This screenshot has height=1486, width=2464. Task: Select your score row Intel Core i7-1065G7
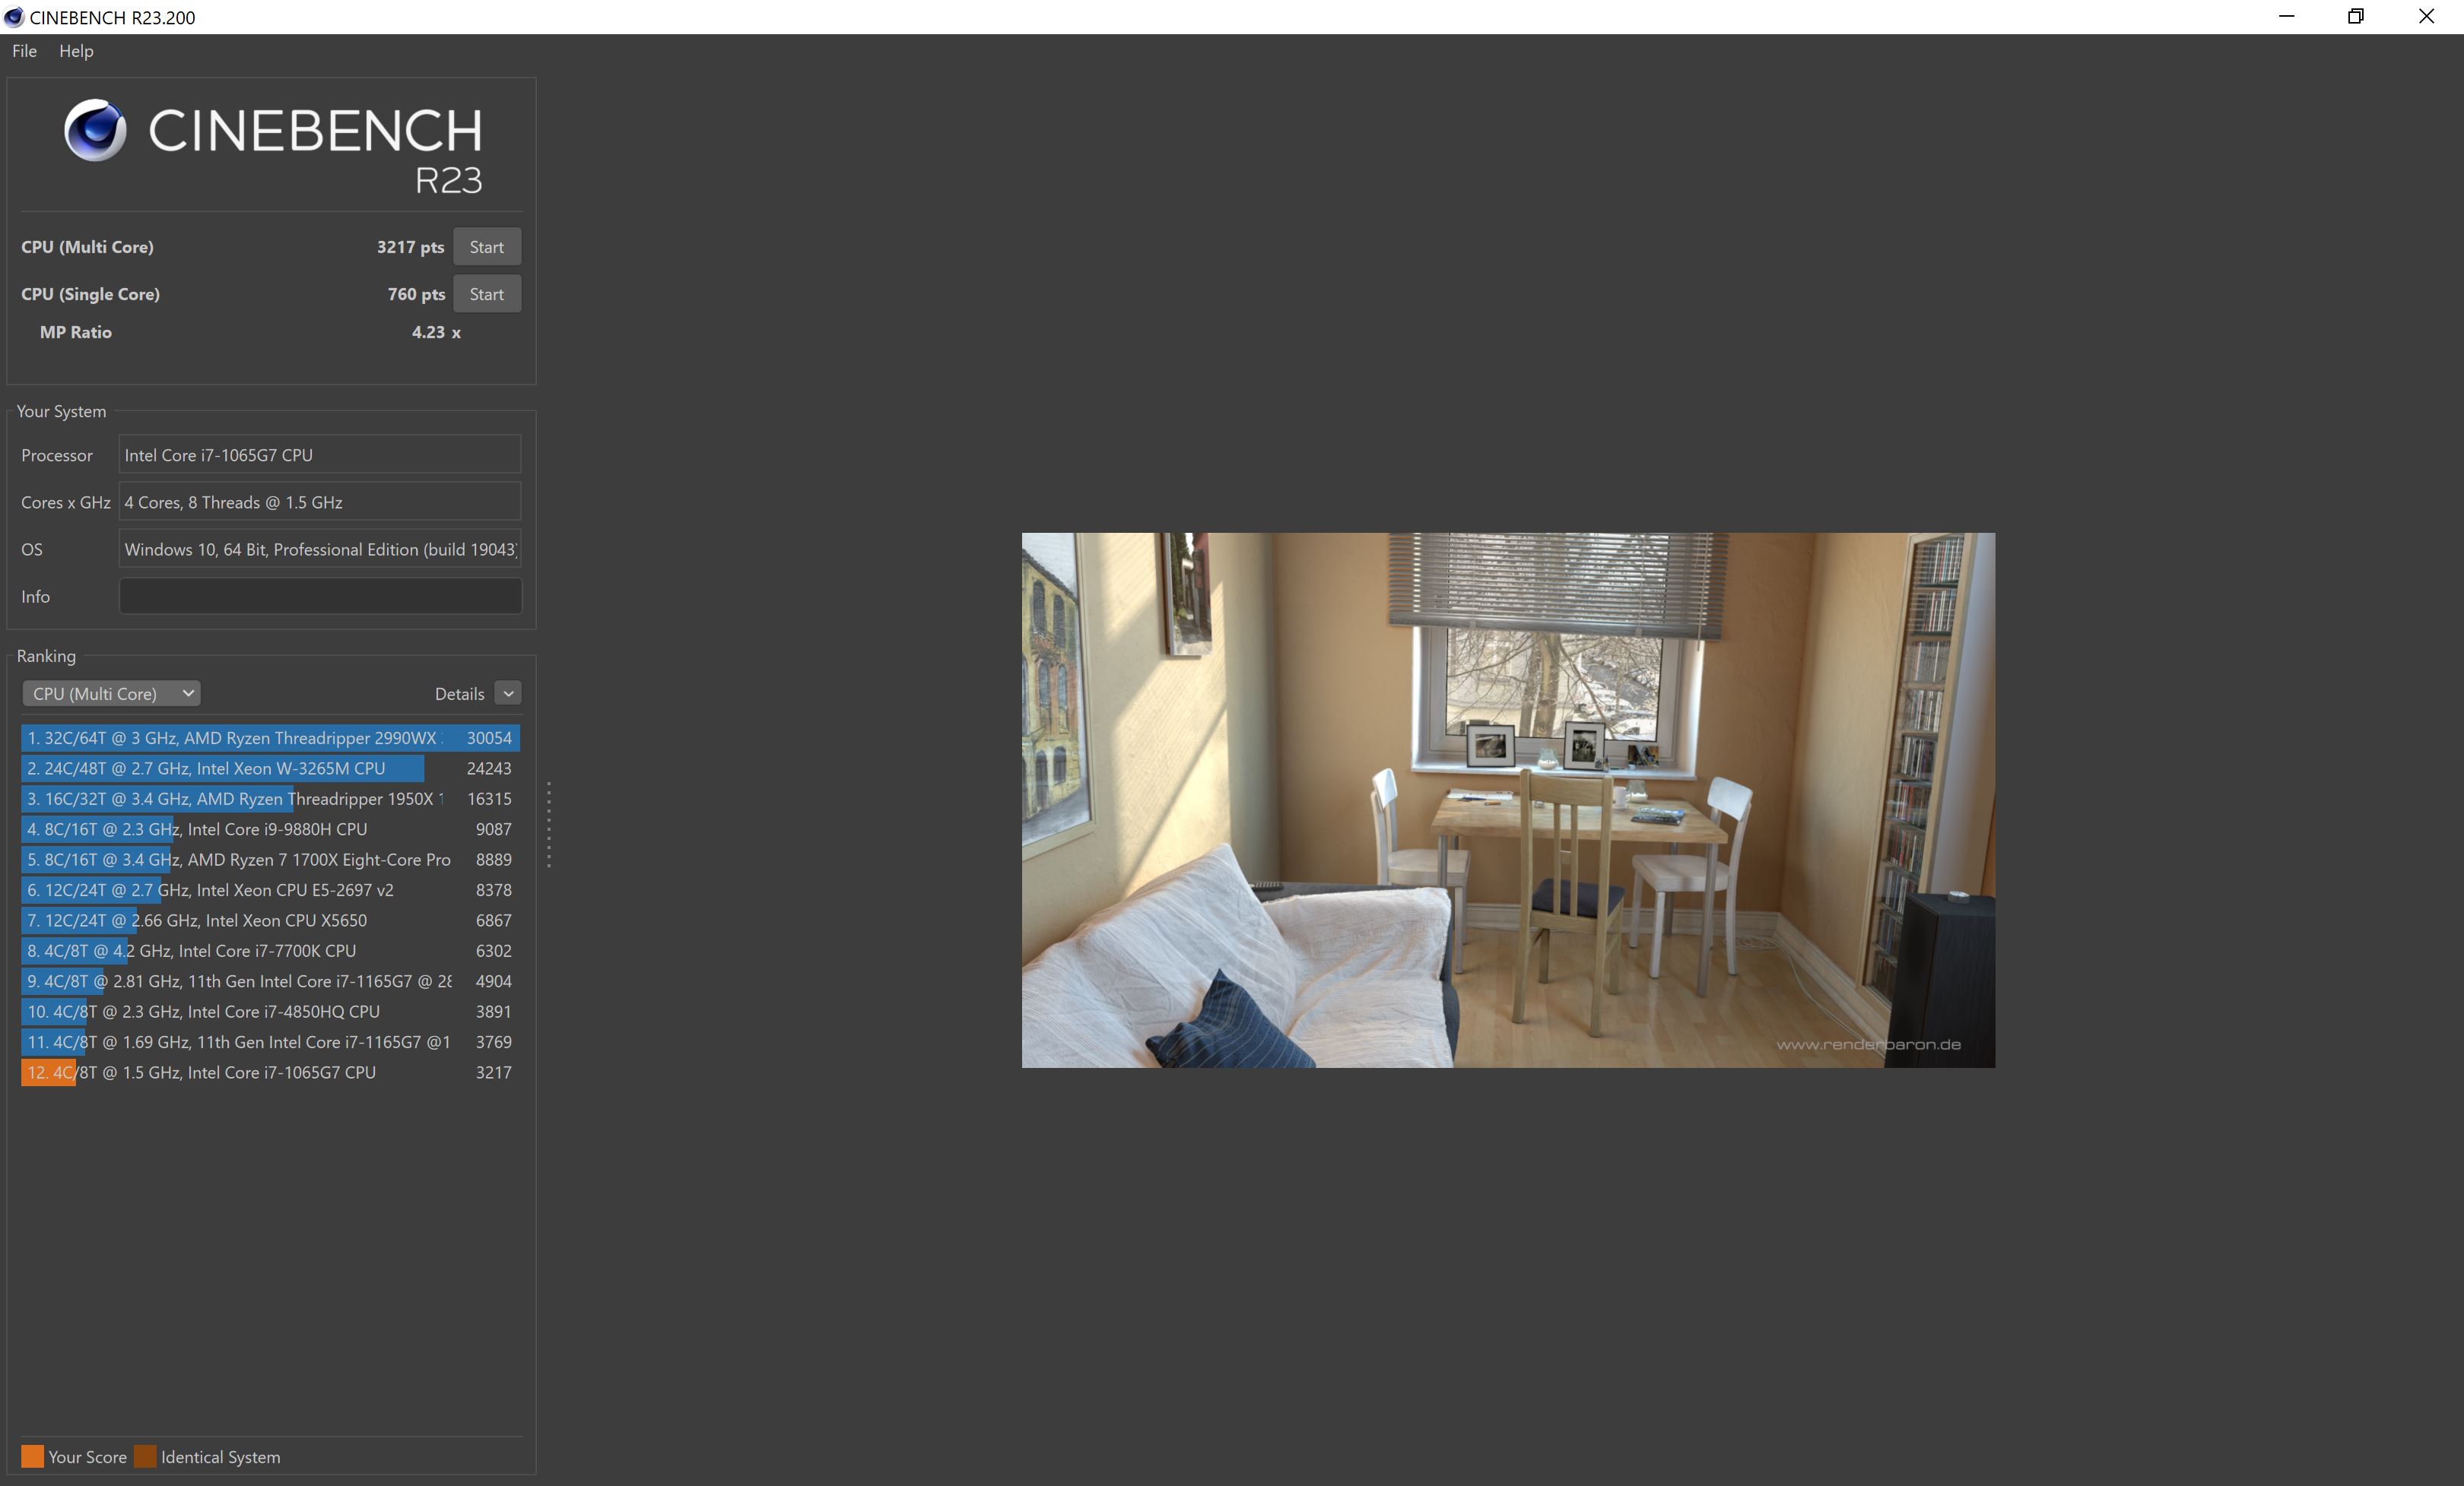pos(270,1073)
